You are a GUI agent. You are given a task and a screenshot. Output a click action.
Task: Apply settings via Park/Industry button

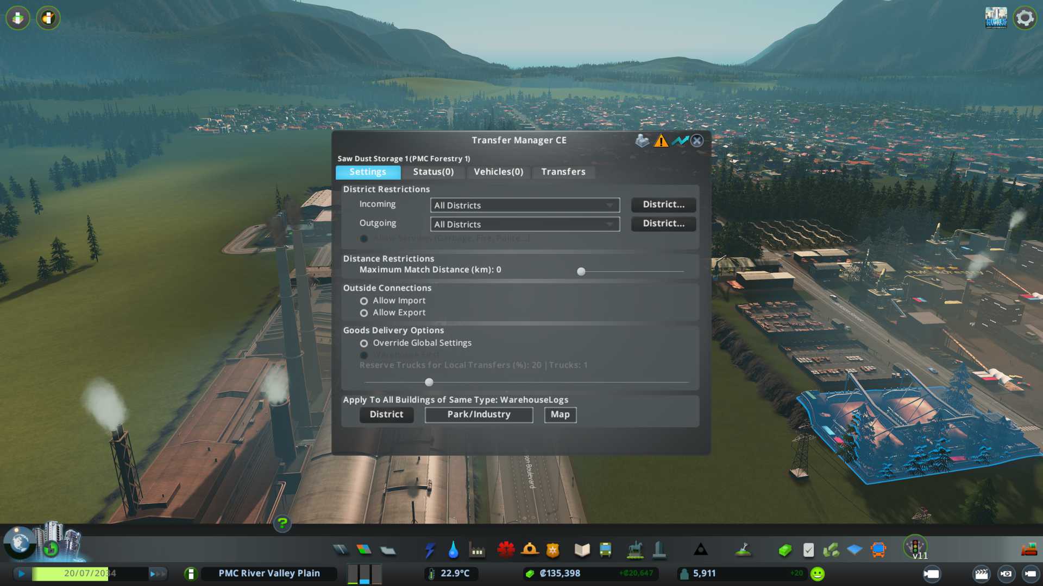479,415
